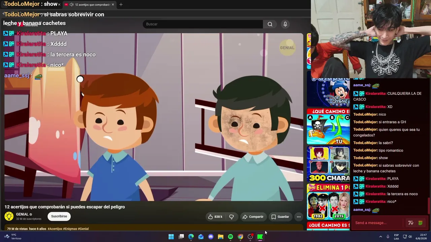Screen dimensions: 431x242
Task: Click Kiralaratita username beside 'PLAYA' in chat
Action: [375, 179]
